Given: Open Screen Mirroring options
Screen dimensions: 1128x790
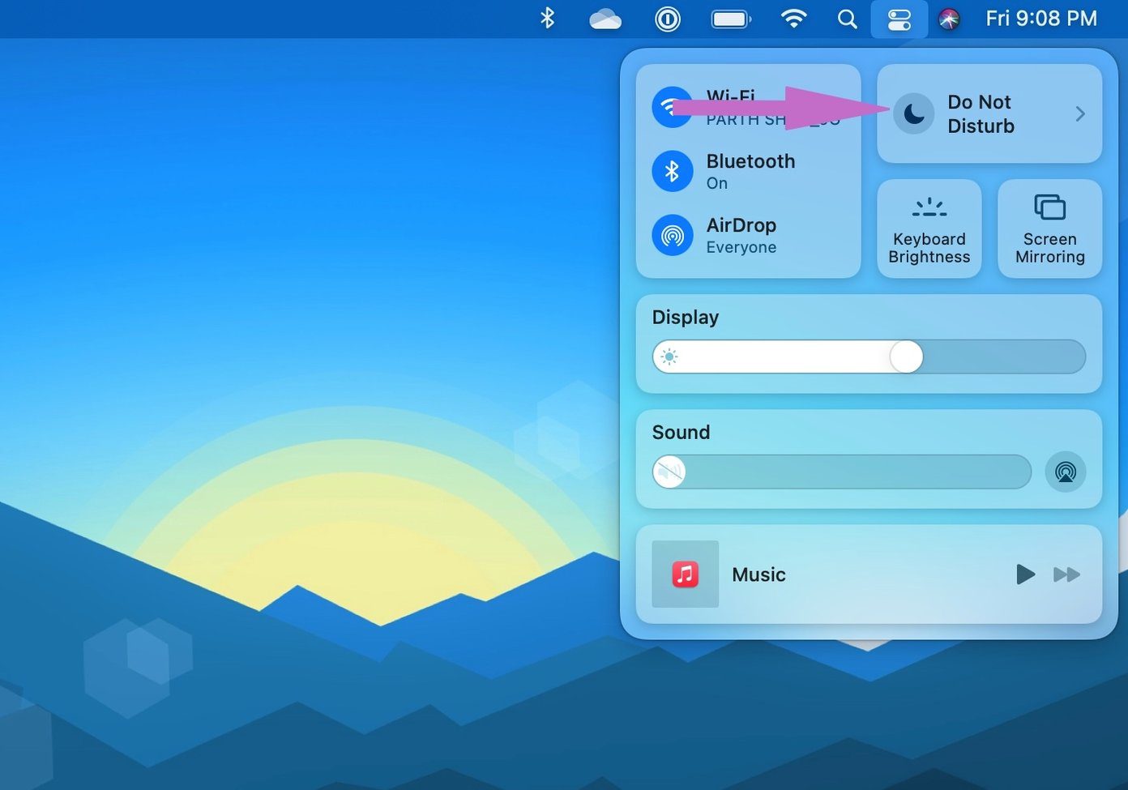Looking at the screenshot, I should (x=1049, y=228).
